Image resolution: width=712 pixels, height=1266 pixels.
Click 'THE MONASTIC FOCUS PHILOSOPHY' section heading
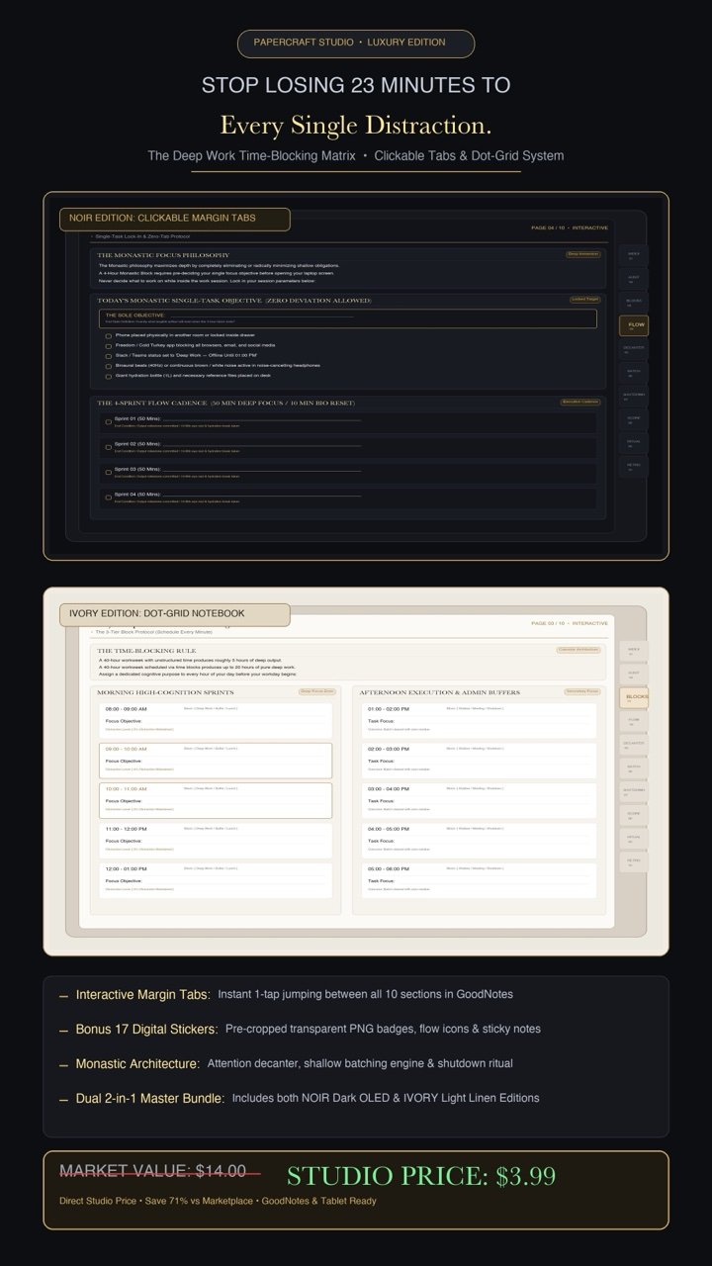(x=163, y=255)
